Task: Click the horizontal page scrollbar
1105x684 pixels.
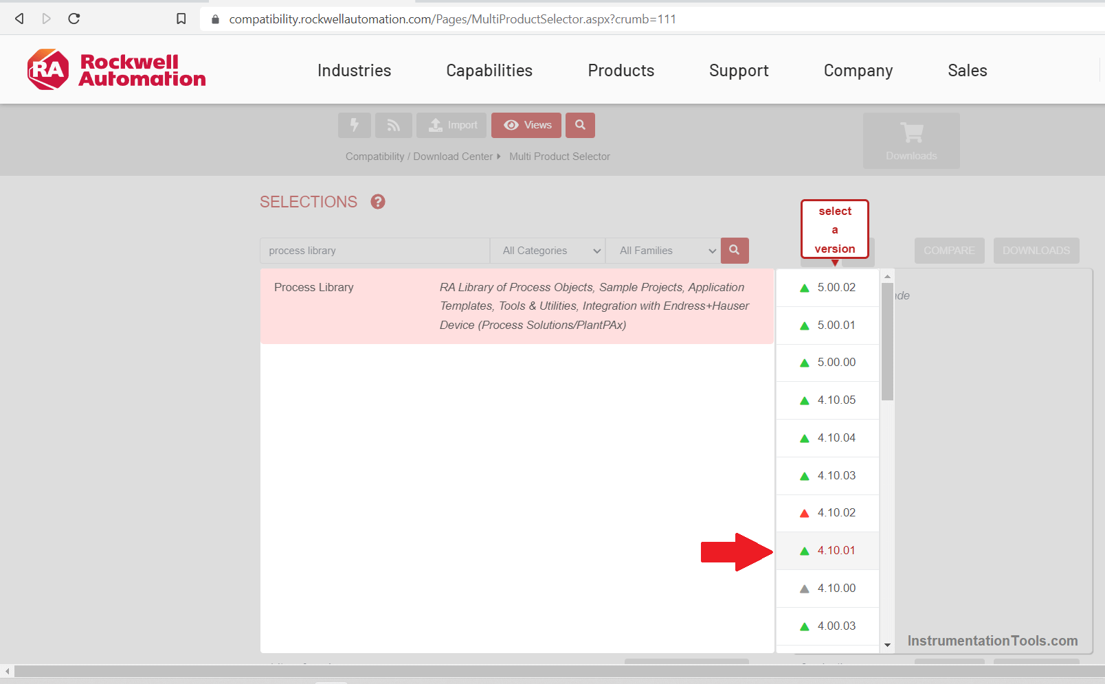Action: coord(558,671)
